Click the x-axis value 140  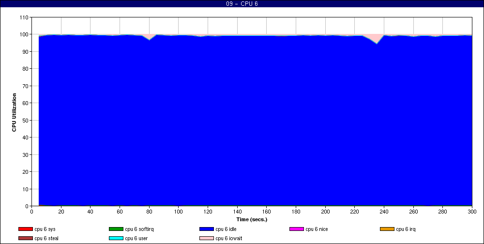tap(237, 212)
